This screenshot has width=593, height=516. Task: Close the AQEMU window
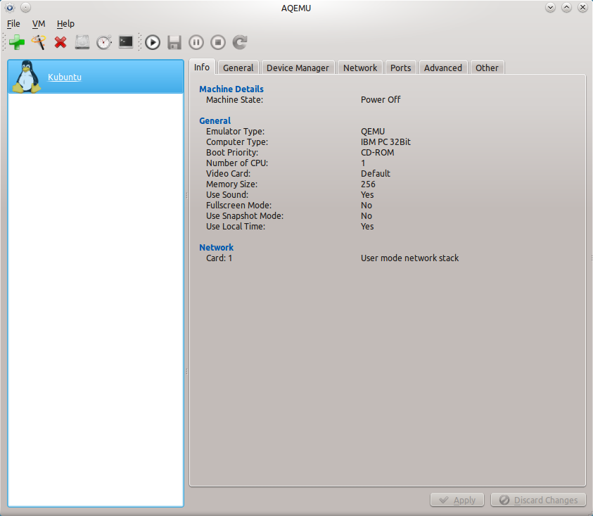coord(582,8)
